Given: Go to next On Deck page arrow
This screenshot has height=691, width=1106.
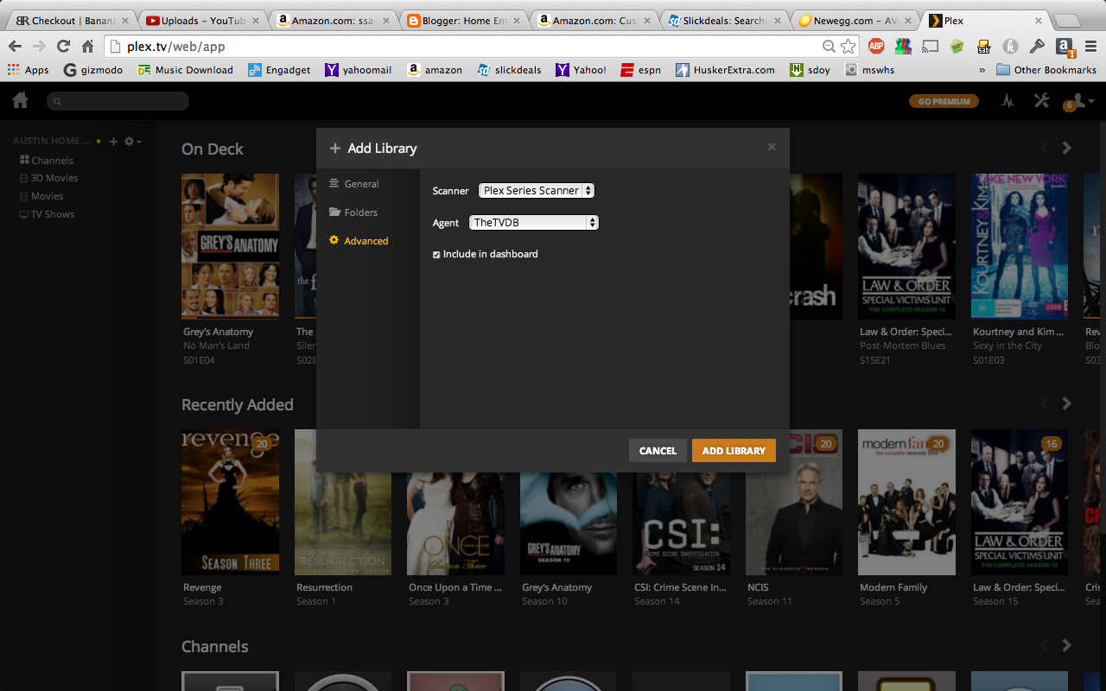Looking at the screenshot, I should pyautogui.click(x=1067, y=149).
